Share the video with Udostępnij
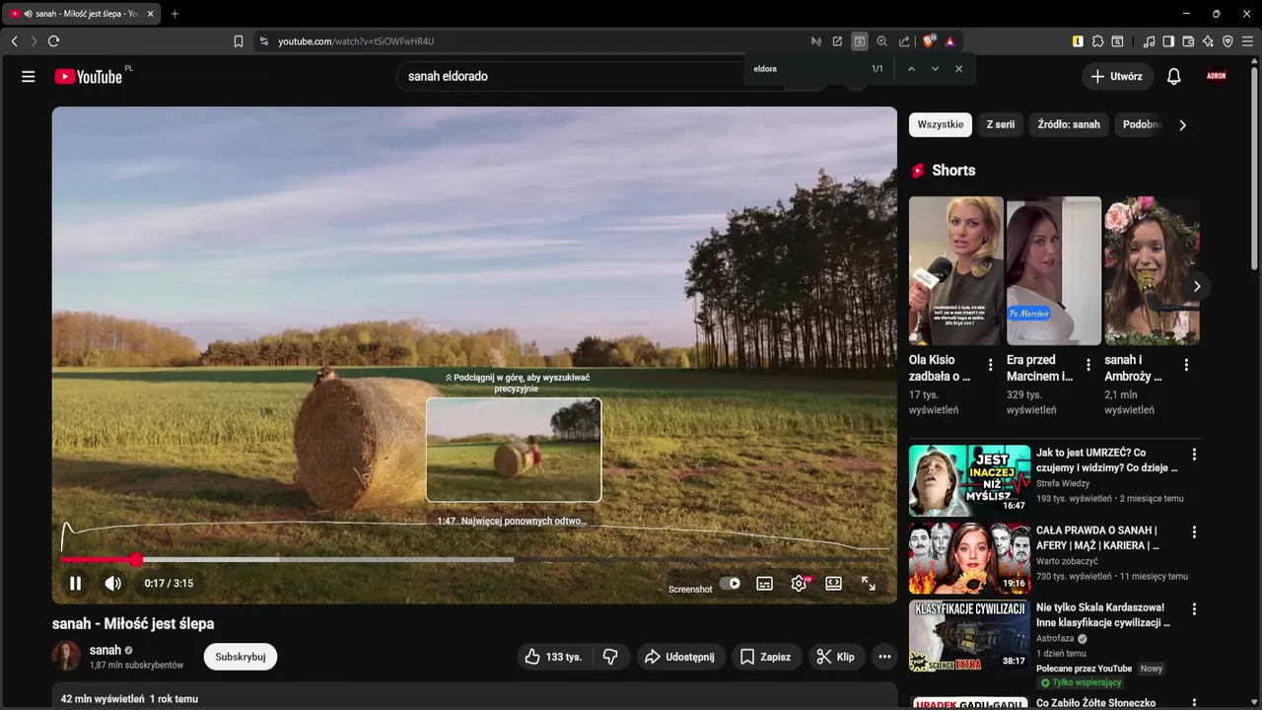The image size is (1262, 710). [x=679, y=657]
